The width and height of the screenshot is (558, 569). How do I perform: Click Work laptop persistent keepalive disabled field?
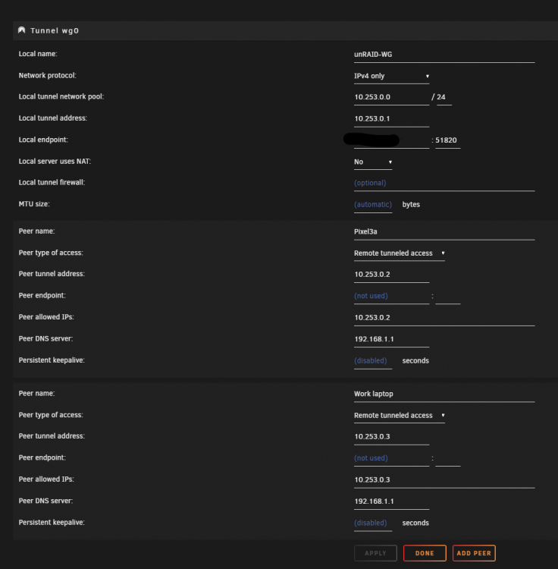[373, 523]
